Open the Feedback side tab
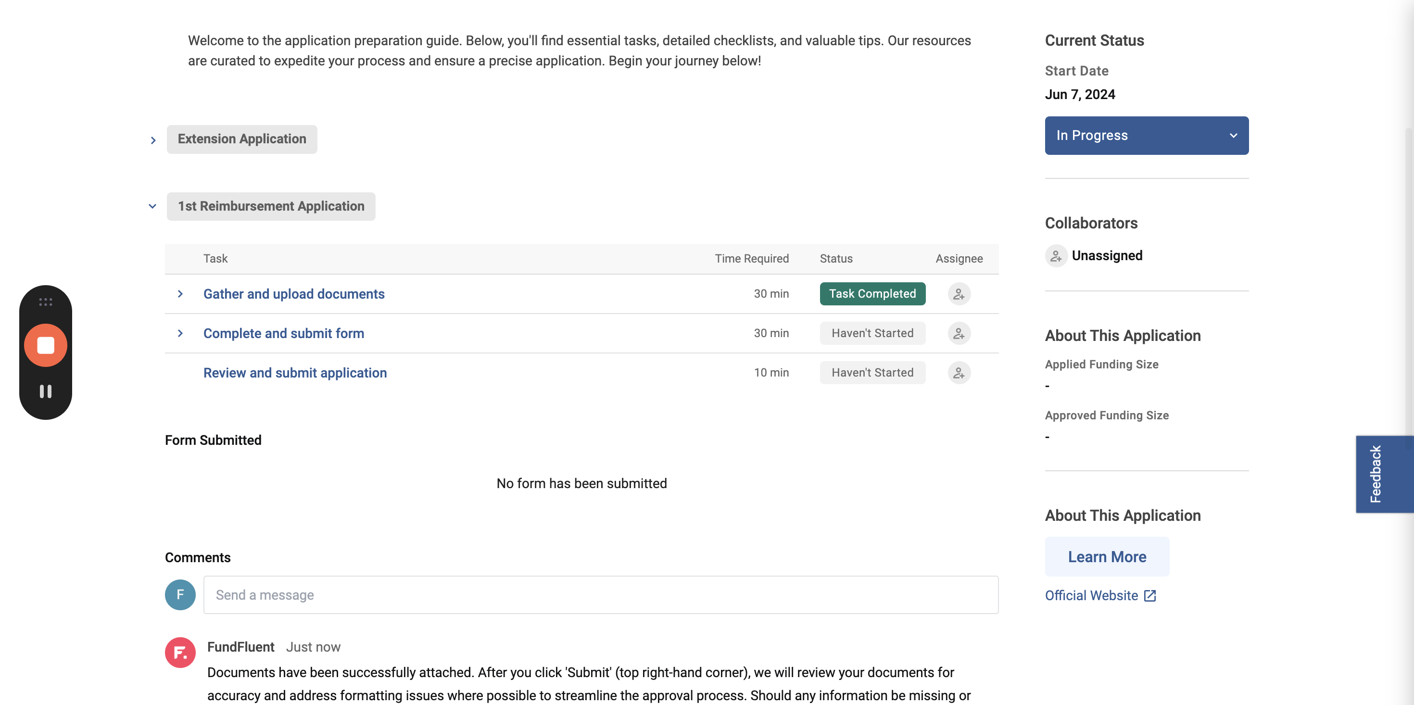 pos(1376,474)
